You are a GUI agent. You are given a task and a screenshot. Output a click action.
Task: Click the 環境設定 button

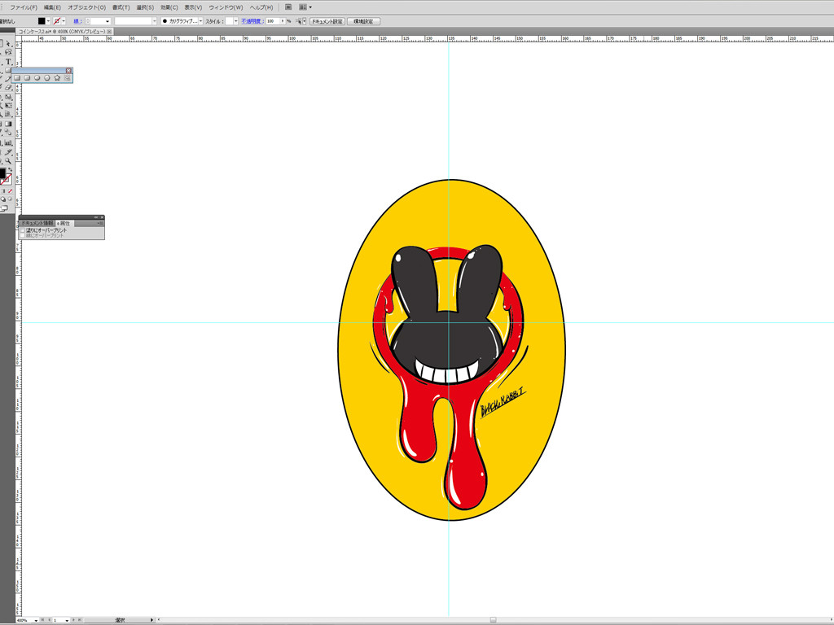364,21
